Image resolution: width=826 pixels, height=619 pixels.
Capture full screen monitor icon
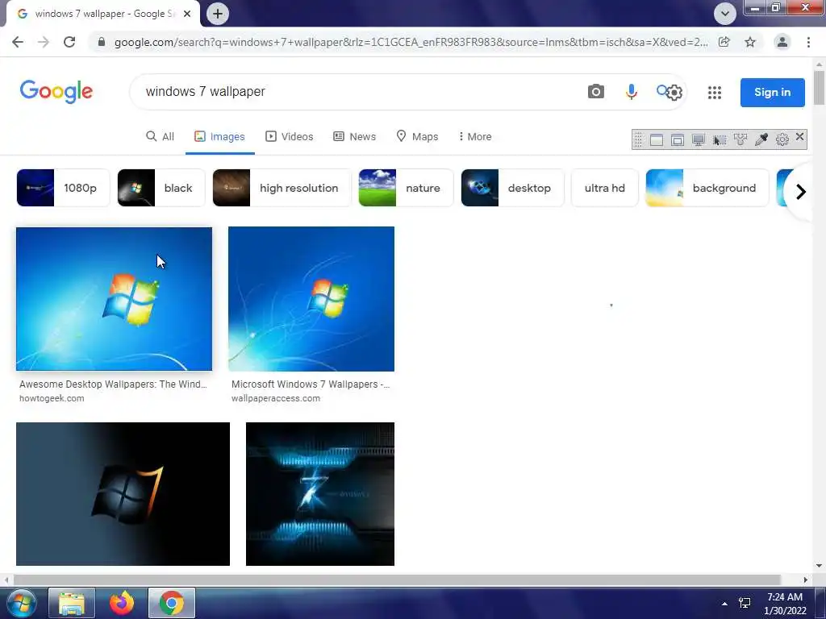click(x=699, y=139)
